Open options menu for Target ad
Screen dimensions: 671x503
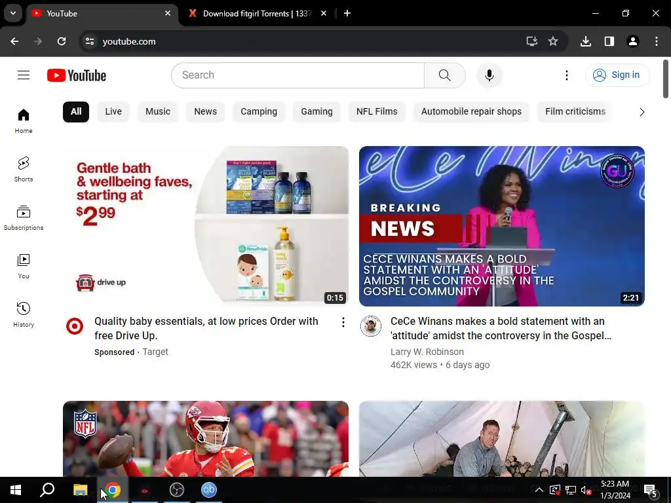(343, 322)
